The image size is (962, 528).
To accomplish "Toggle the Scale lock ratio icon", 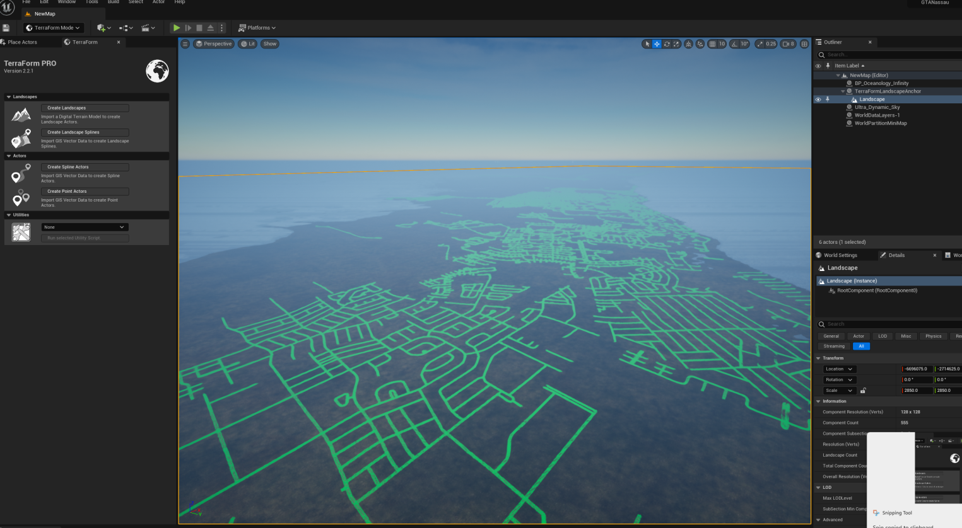I will [863, 391].
